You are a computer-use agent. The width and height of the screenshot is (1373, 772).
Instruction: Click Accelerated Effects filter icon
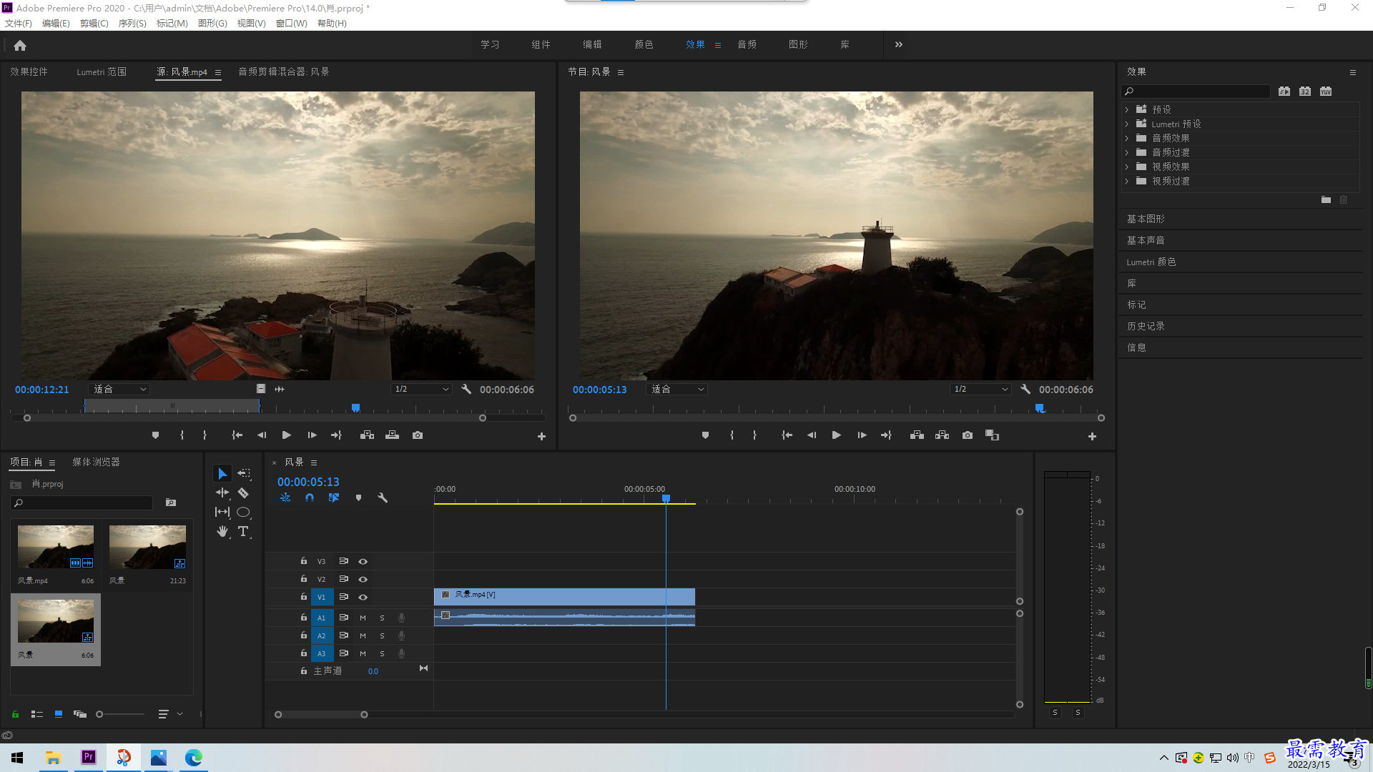pyautogui.click(x=1284, y=91)
